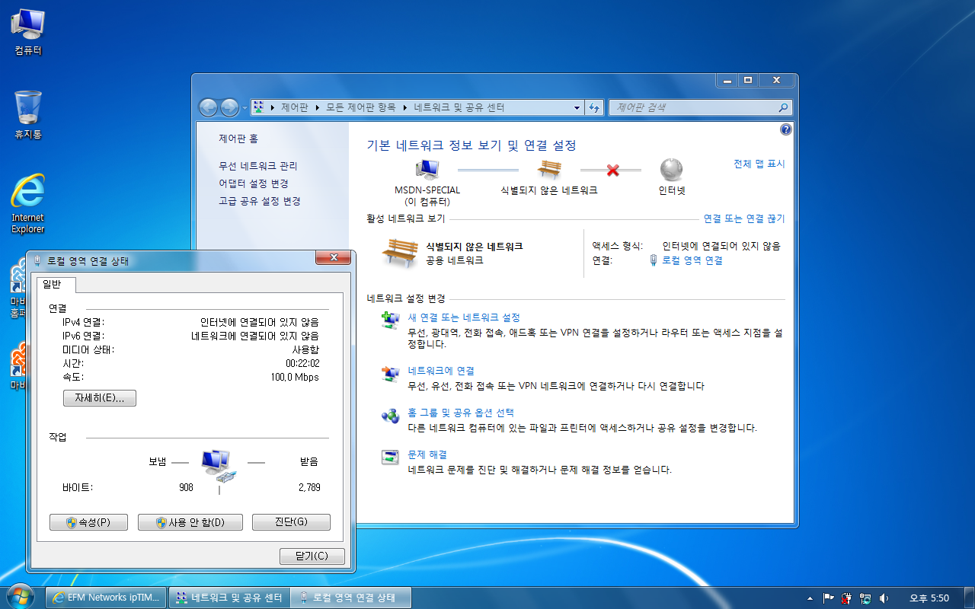975x609 pixels.
Task: Click 모든 제어판 항목 breadcrumb item
Action: (x=361, y=108)
